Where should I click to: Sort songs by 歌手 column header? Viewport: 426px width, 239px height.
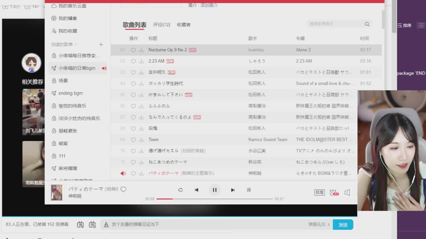(x=253, y=39)
